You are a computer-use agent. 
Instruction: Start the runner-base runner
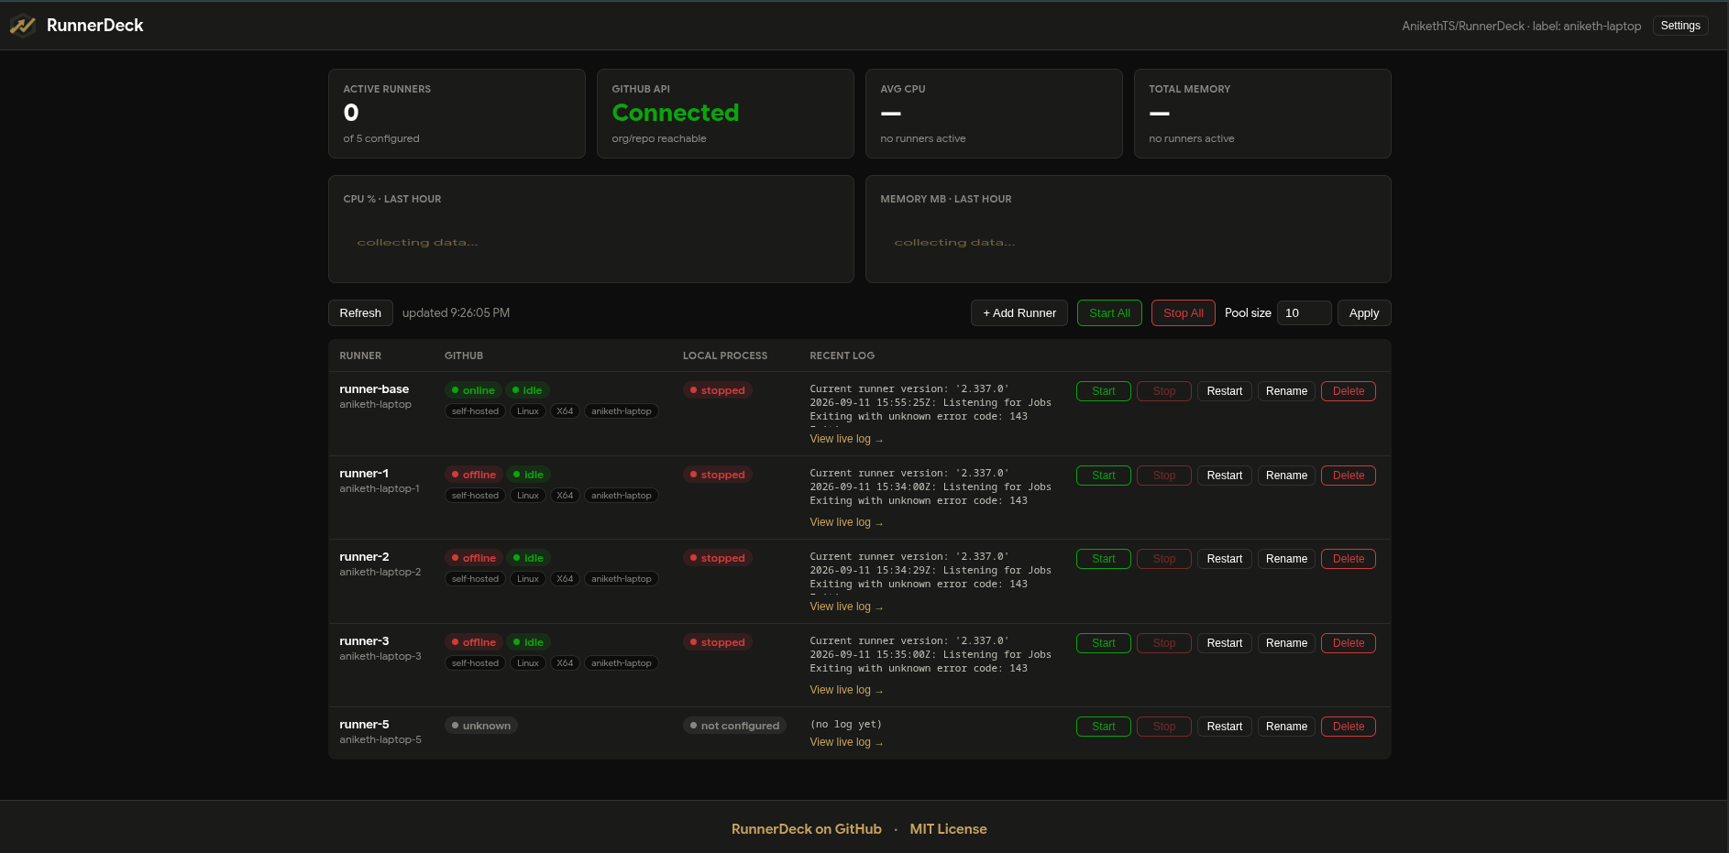(x=1104, y=391)
